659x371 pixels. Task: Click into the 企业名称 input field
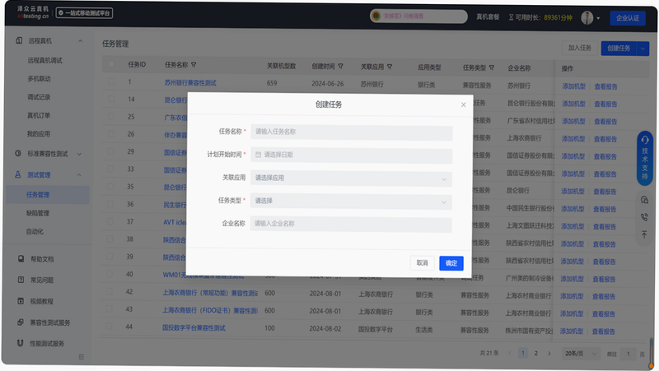coord(351,224)
